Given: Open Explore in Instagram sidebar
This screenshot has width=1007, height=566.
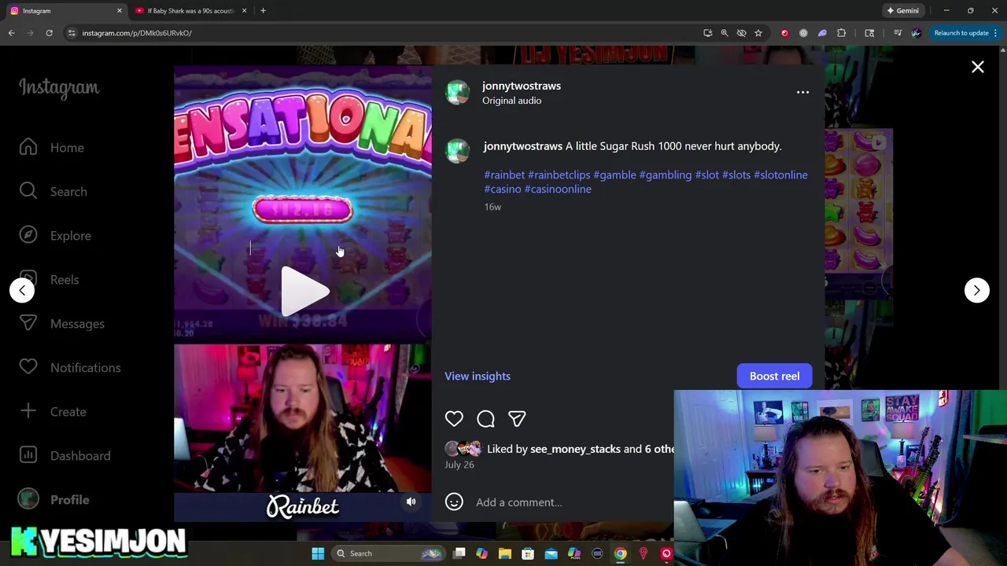Looking at the screenshot, I should pyautogui.click(x=55, y=236).
